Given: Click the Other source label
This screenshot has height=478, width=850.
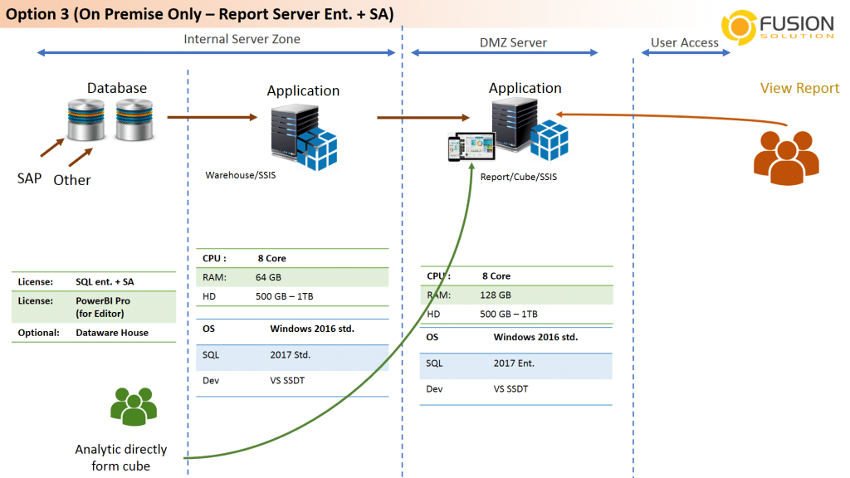Looking at the screenshot, I should coord(72,180).
